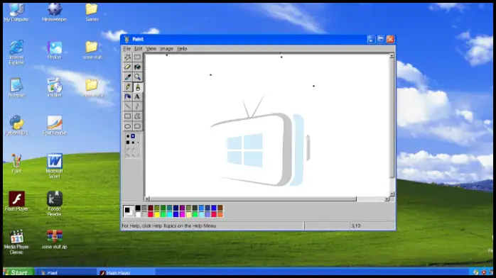Screen dimensions: 496x278
Task: Select the bright red swatch
Action: [151, 215]
